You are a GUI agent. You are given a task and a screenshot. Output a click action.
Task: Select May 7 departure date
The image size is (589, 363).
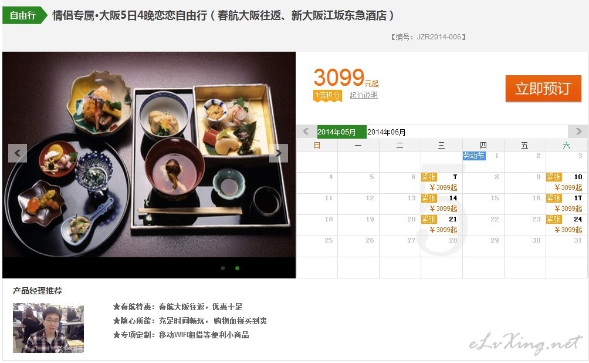(x=441, y=183)
